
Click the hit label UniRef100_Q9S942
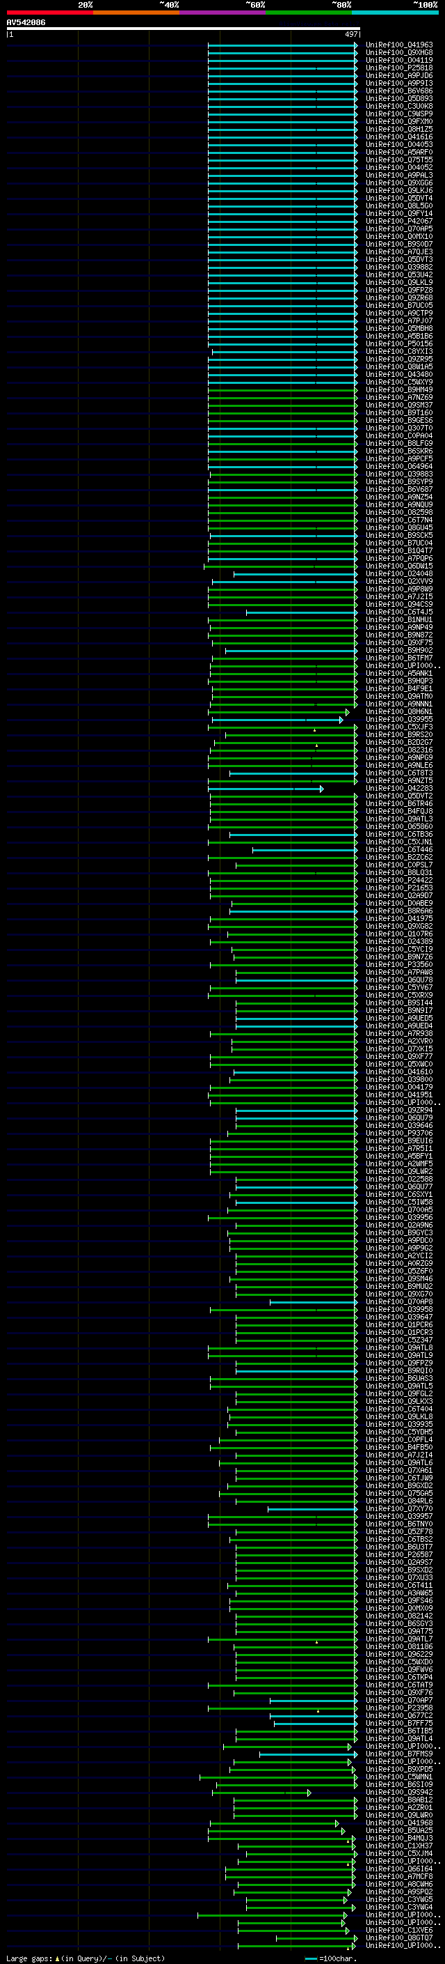tap(399, 1793)
